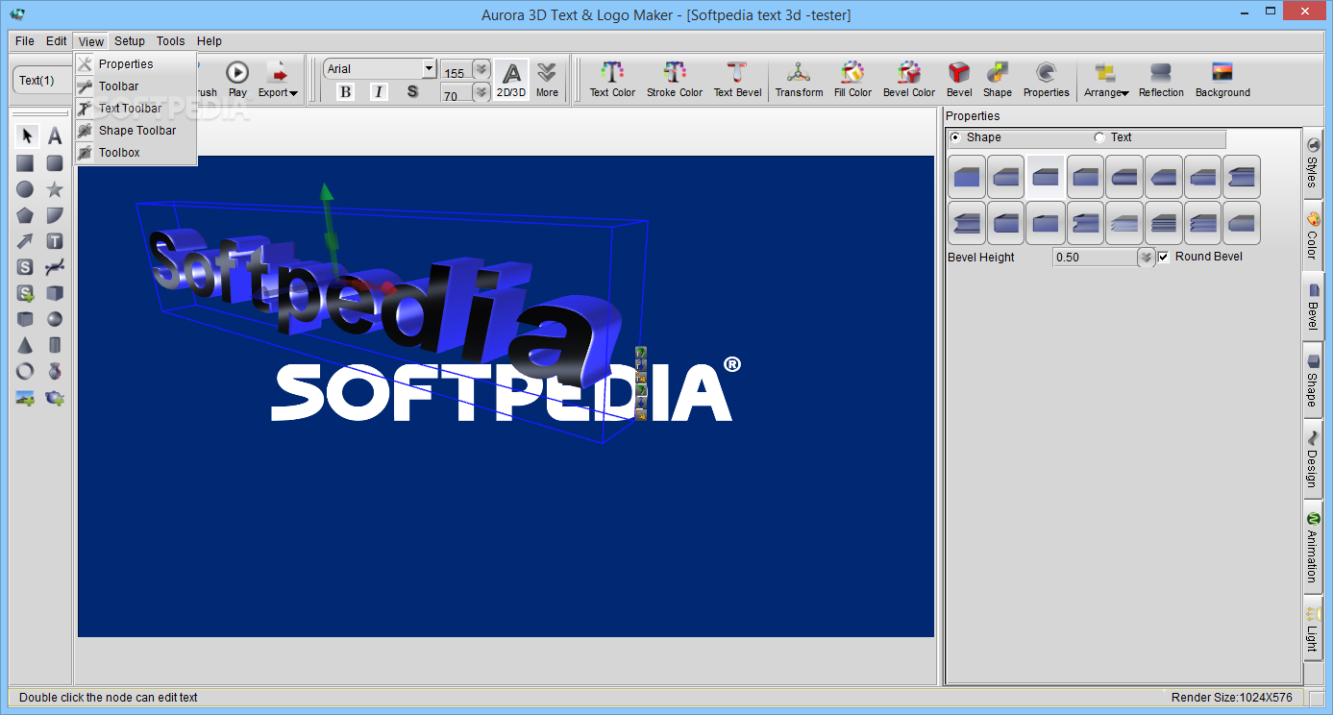Screen dimensions: 1333x715
Task: Select the pentagon shape tool
Action: pyautogui.click(x=26, y=215)
